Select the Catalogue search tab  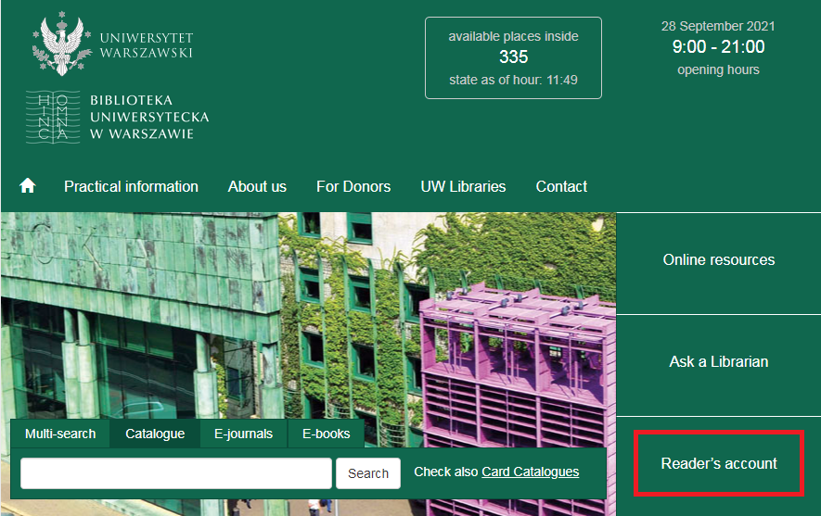[x=155, y=434]
